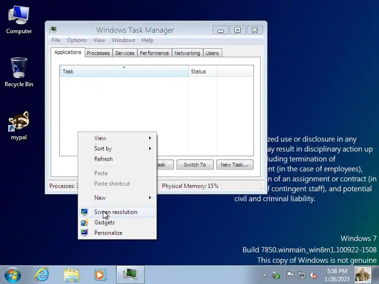
Task: Switch to the Processes tab
Action: [98, 53]
